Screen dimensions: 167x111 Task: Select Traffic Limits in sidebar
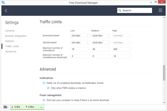click(x=12, y=46)
